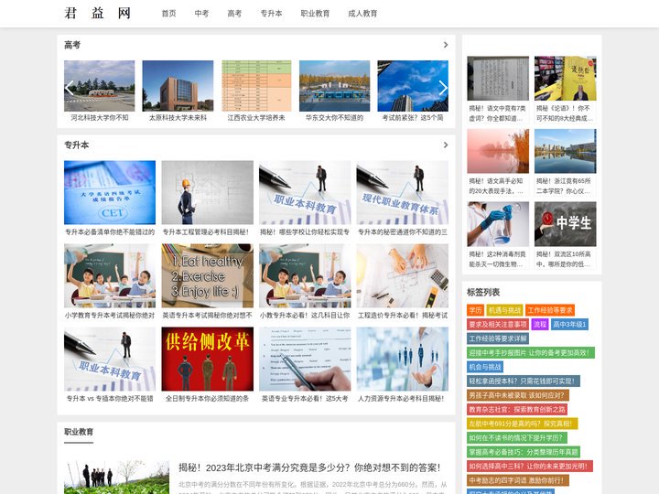Open the 专升本 section's more chevron

446,145
